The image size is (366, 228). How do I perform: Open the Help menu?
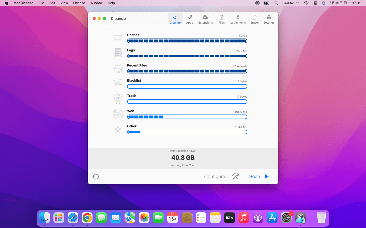[111, 3]
